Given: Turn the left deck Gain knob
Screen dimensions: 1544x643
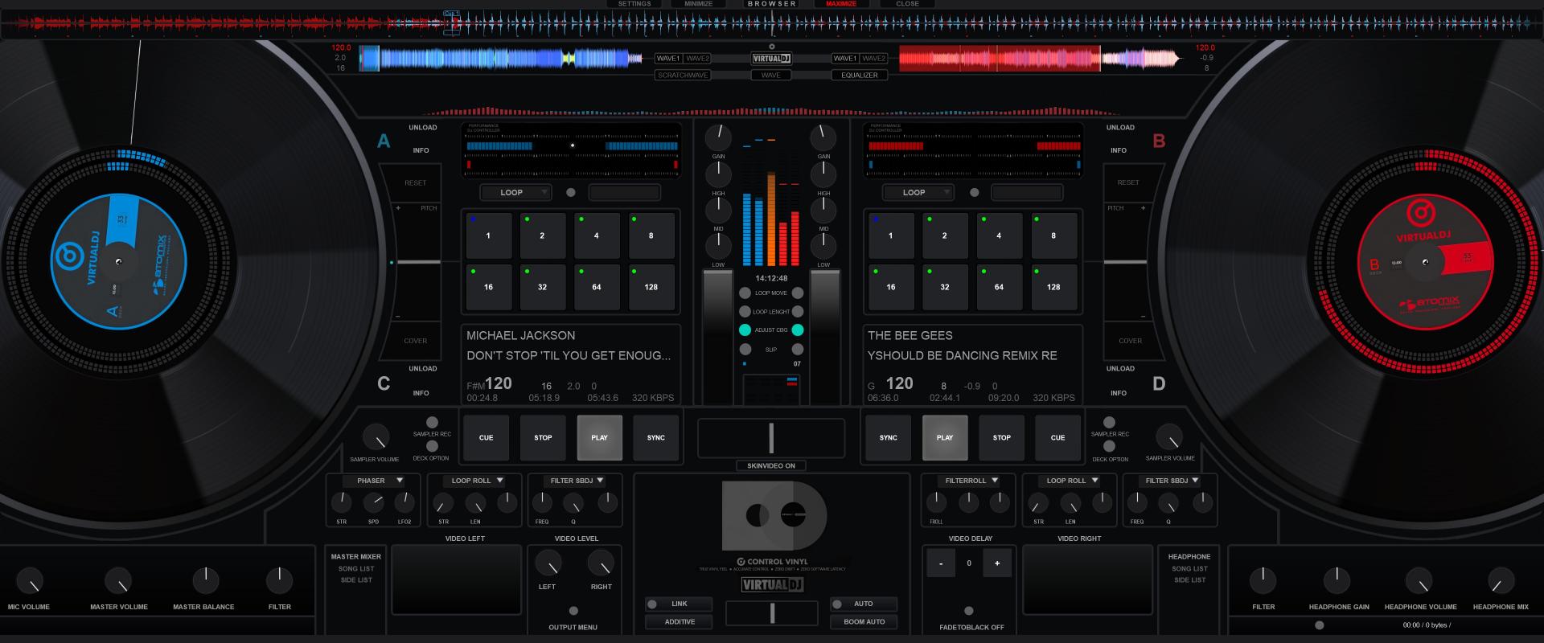Looking at the screenshot, I should [x=718, y=137].
